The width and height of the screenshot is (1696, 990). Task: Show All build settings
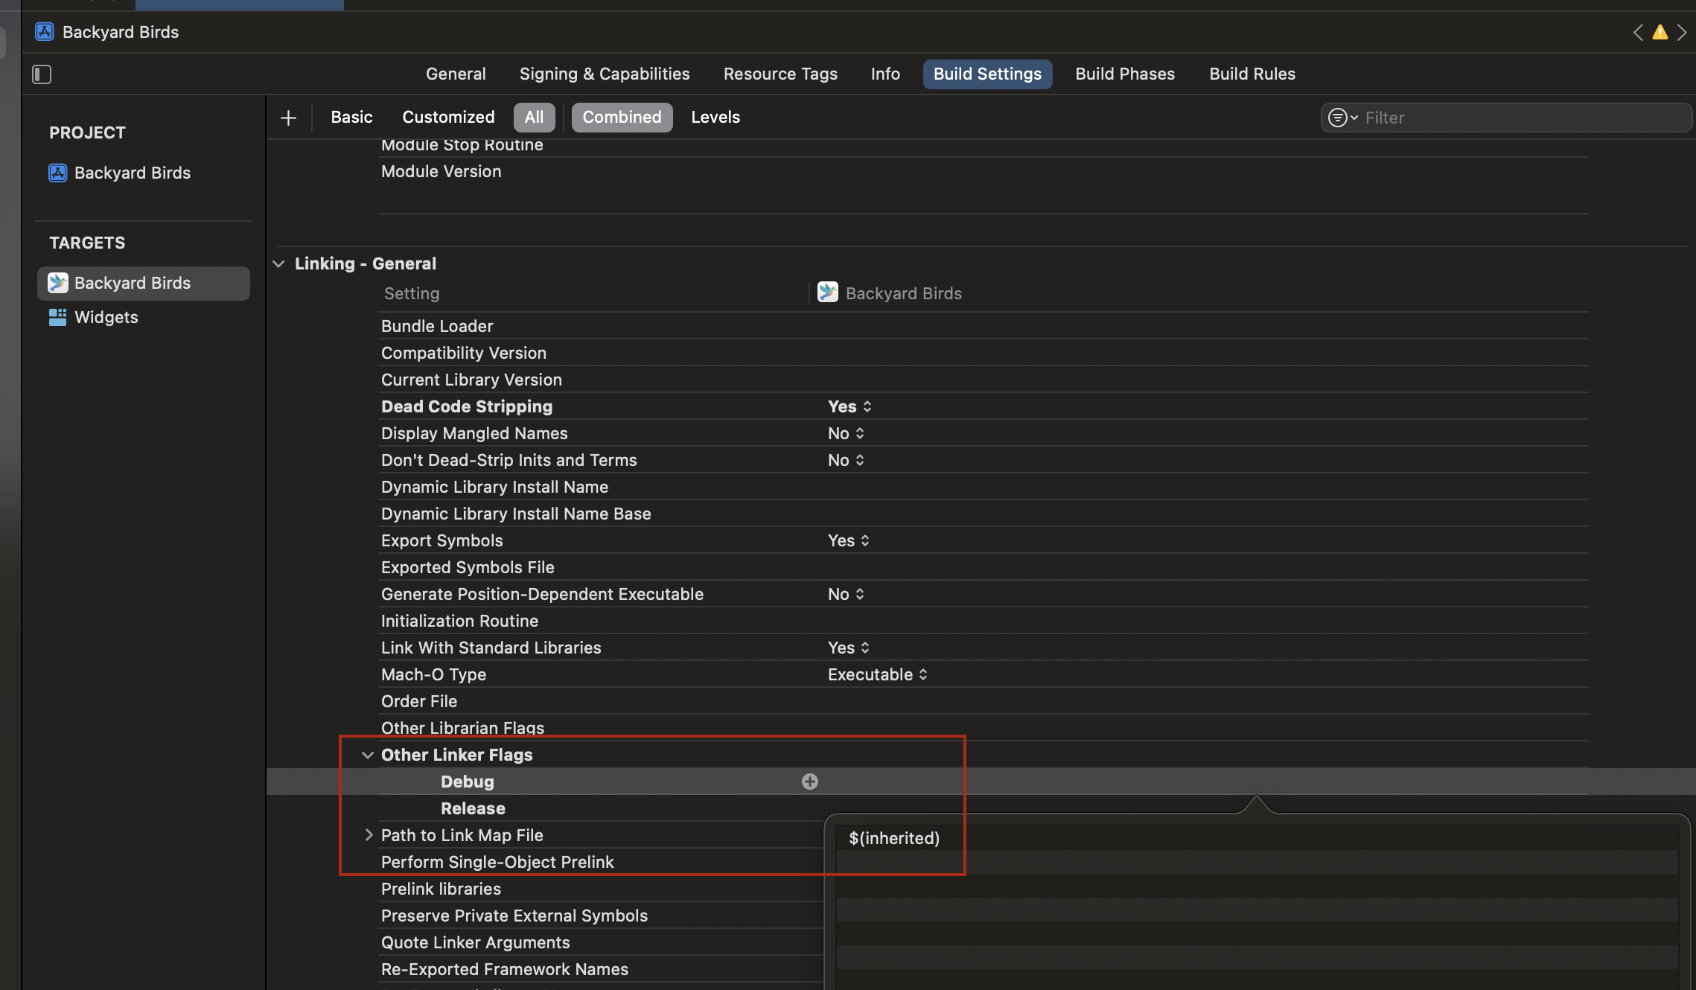(x=534, y=118)
